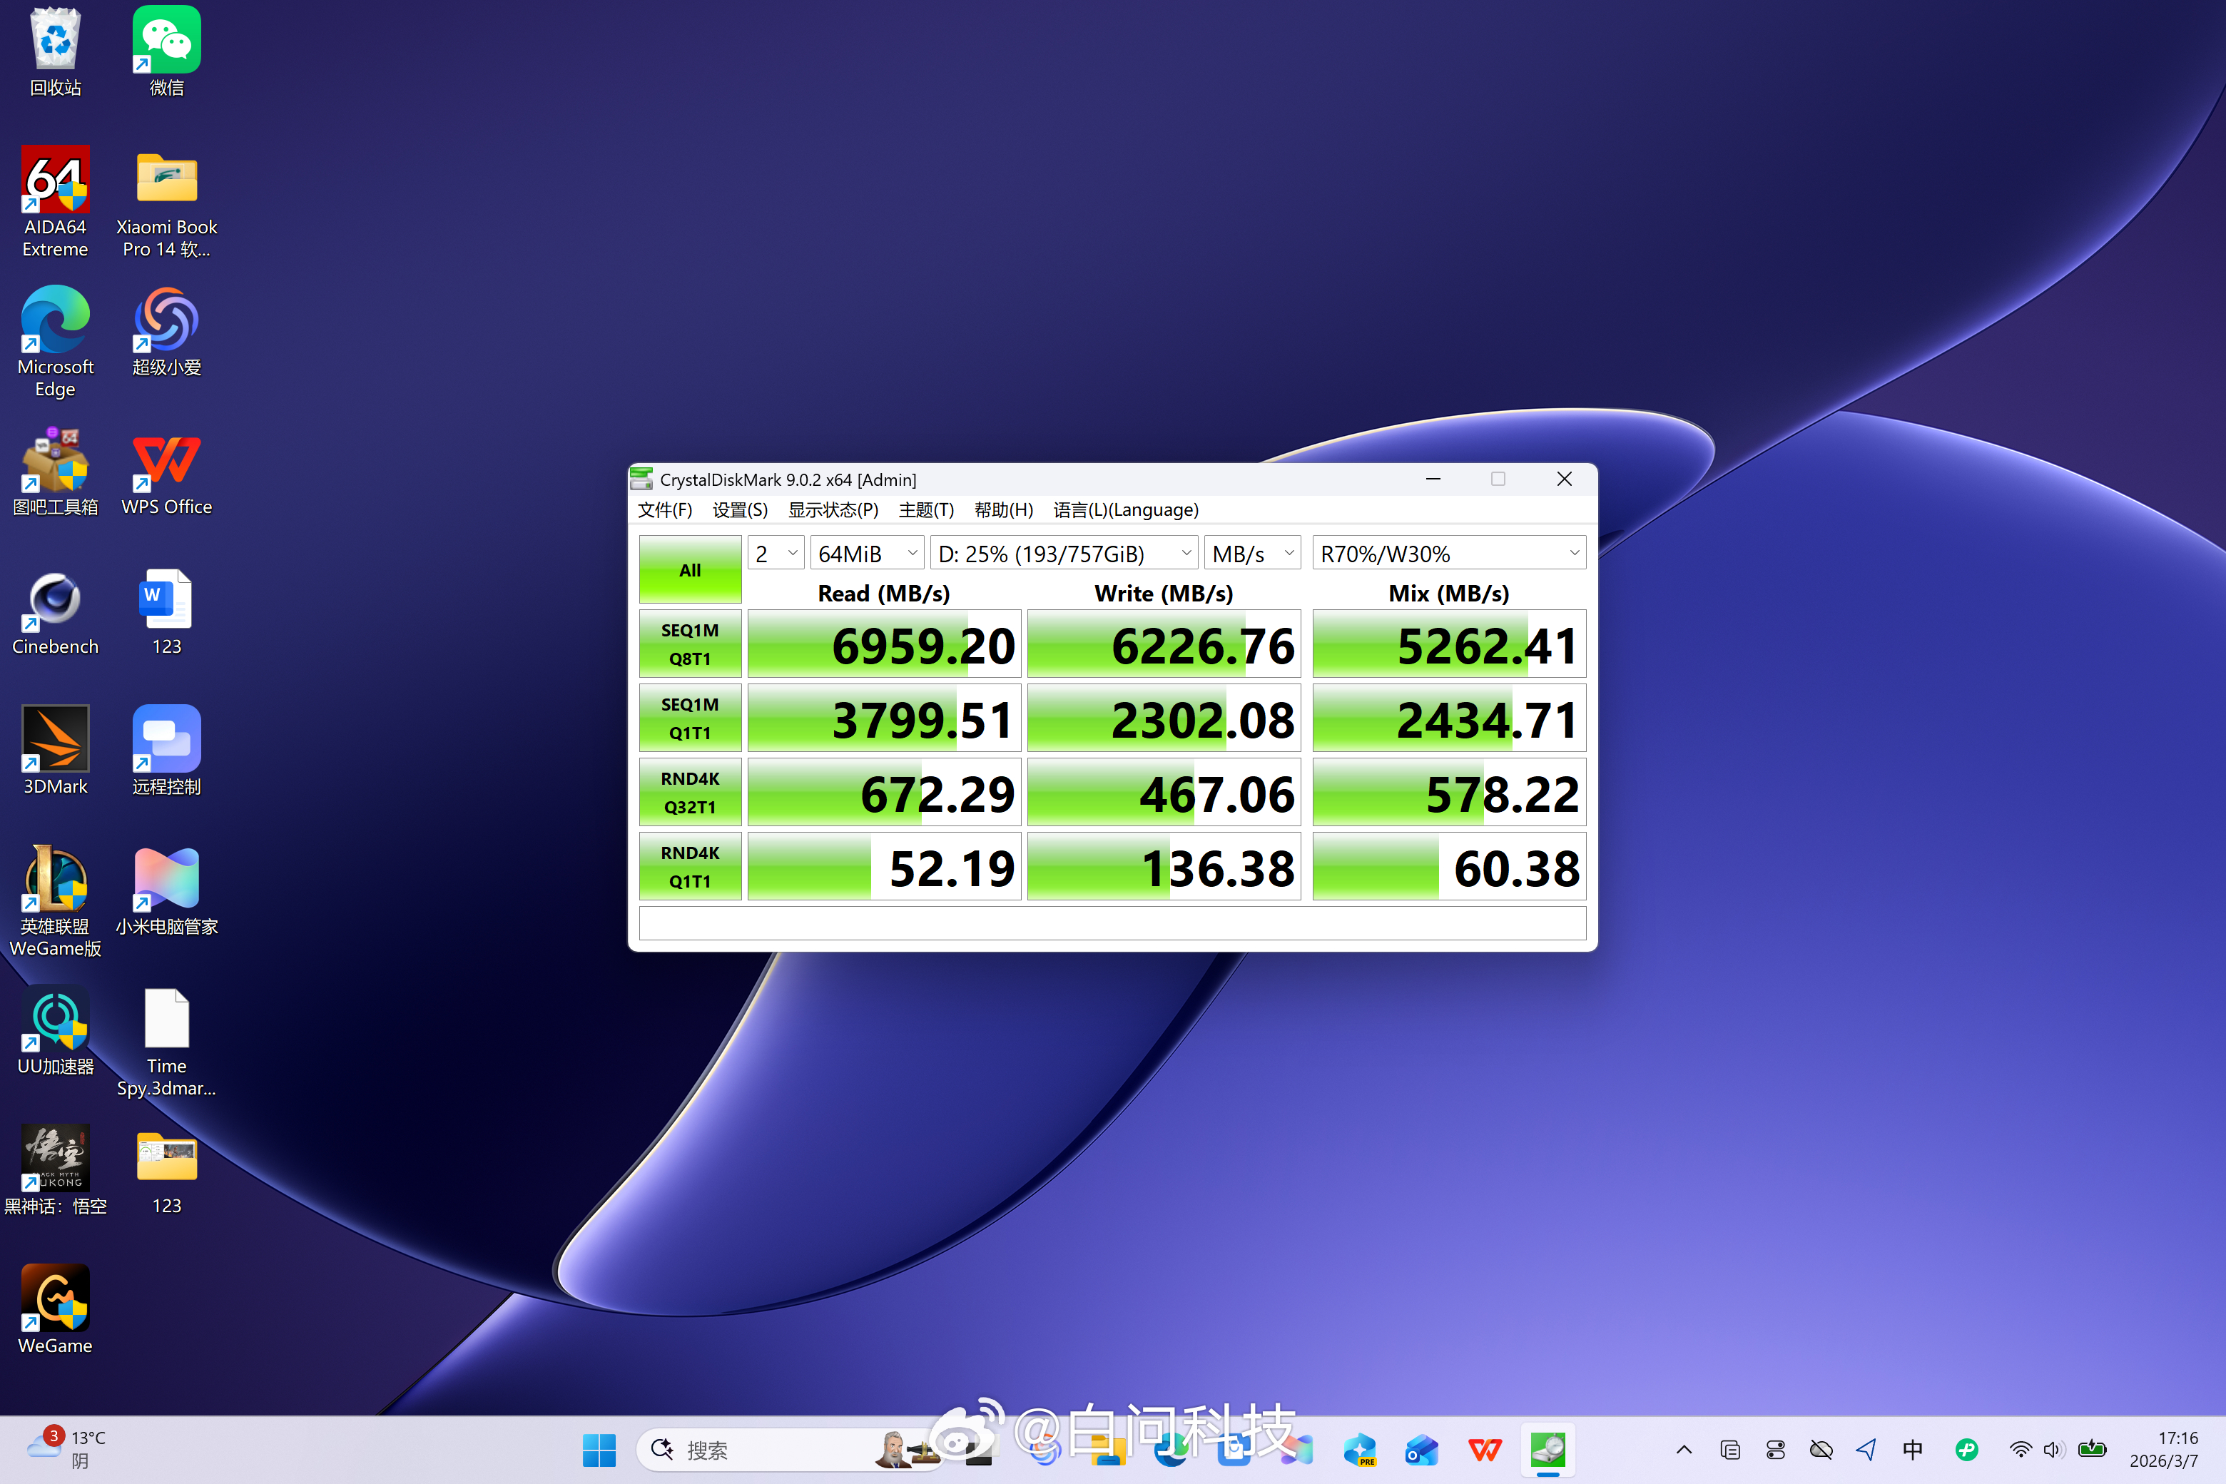2226x1484 pixels.
Task: Open the R70%/W30% mix ratio dropdown
Action: point(1449,554)
